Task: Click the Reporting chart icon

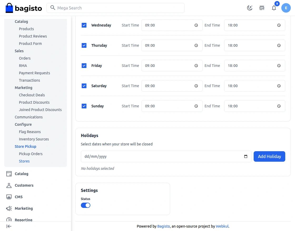Action: tap(9, 219)
